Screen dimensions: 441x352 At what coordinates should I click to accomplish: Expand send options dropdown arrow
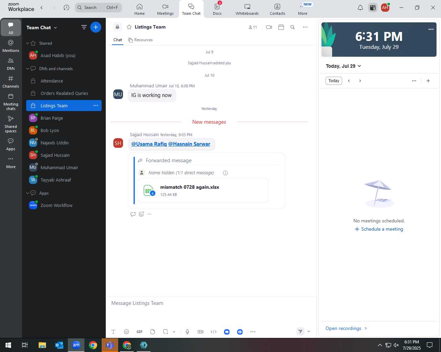309,332
